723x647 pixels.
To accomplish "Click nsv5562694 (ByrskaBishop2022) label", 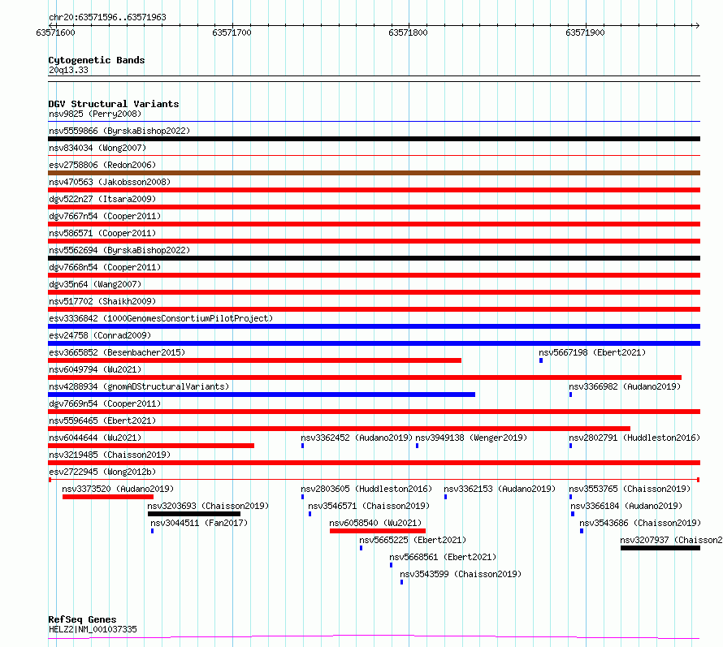I will coord(119,250).
